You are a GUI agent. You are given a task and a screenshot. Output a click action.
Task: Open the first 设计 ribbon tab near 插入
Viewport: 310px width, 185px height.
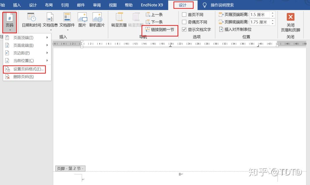click(33, 5)
